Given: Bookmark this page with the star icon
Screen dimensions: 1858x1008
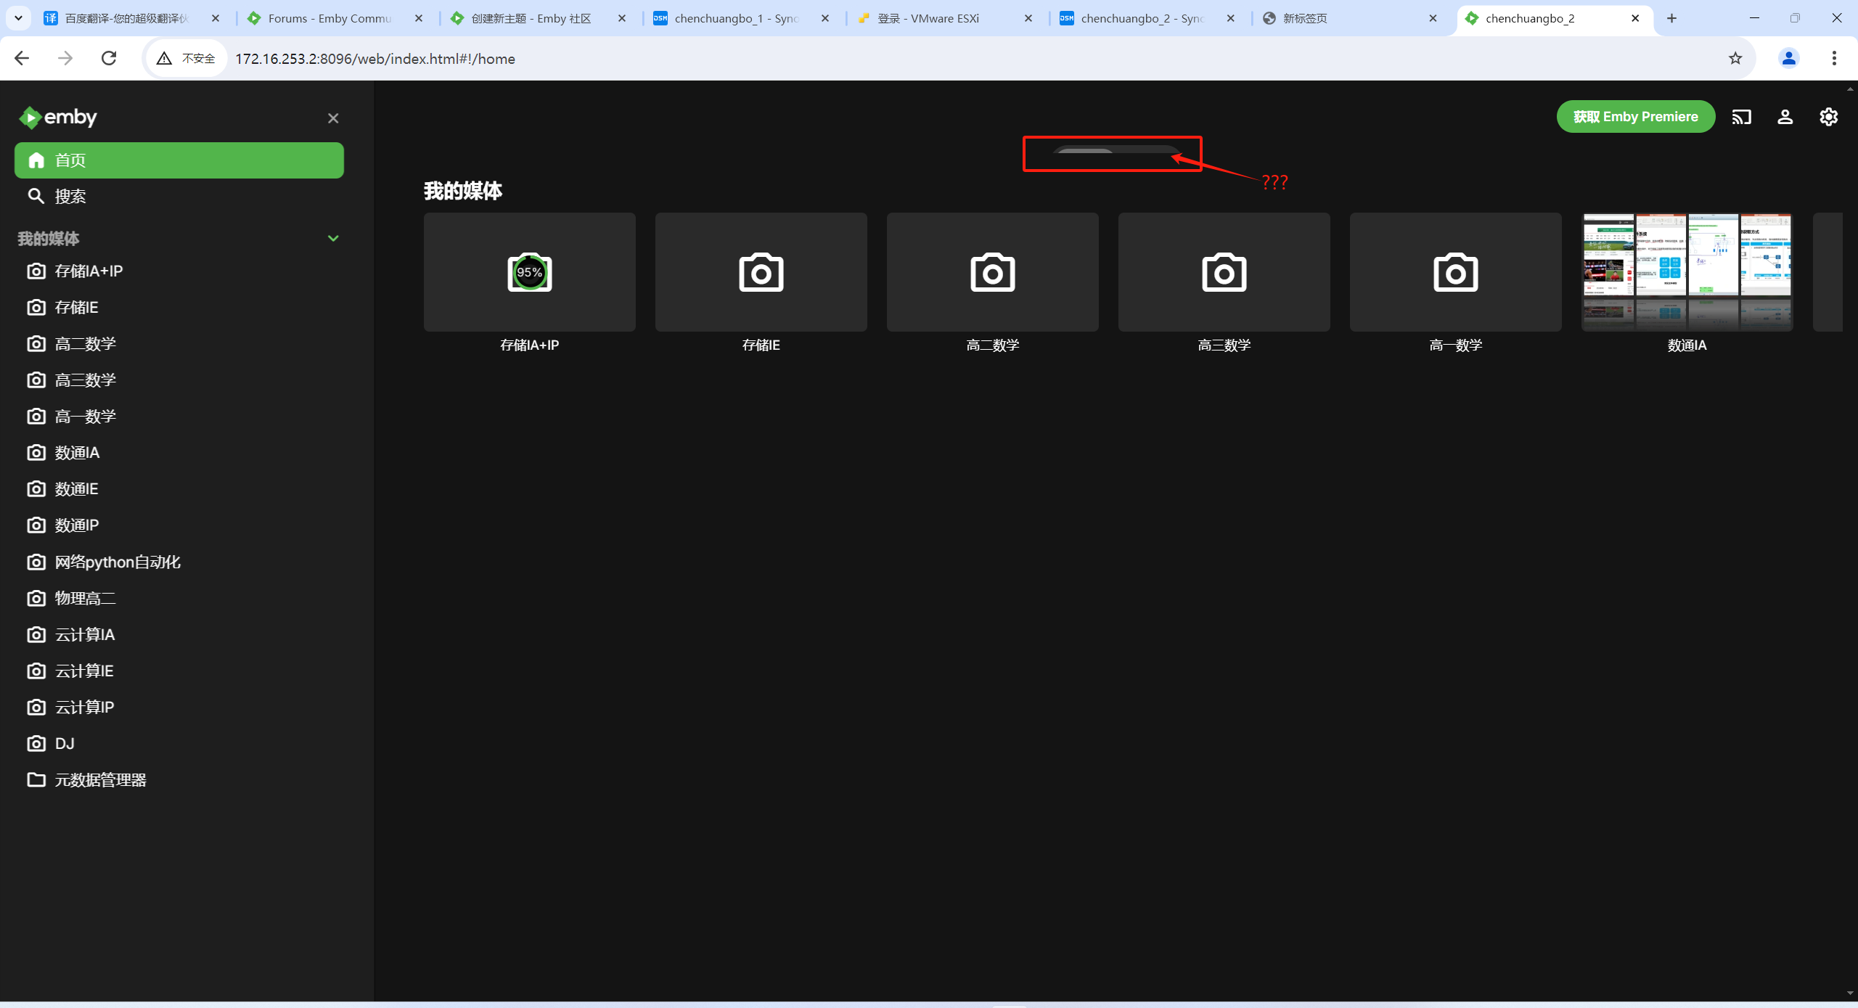Looking at the screenshot, I should click(1735, 59).
